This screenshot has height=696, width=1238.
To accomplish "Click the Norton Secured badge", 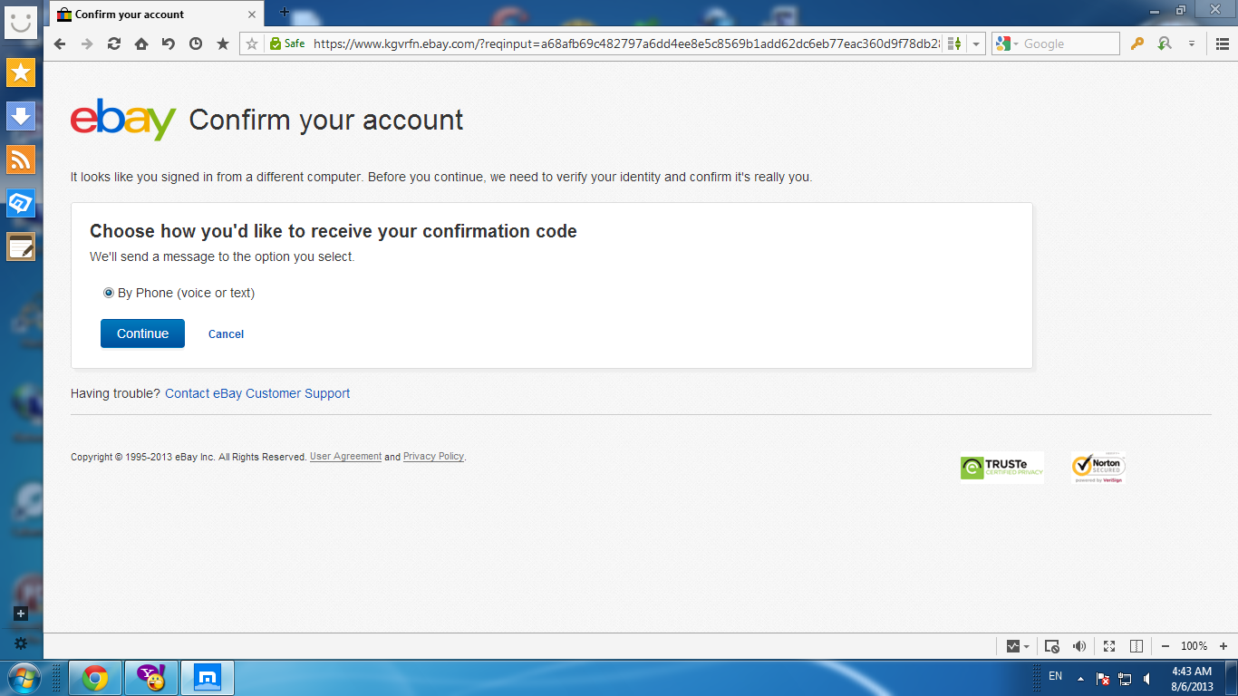I will 1098,468.
